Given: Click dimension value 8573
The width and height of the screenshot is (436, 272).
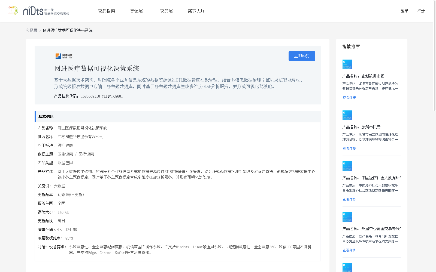Looking at the screenshot, I should 69,238.
